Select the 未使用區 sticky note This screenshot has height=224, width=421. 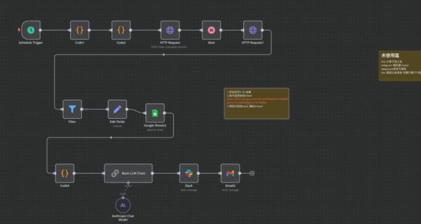400,66
